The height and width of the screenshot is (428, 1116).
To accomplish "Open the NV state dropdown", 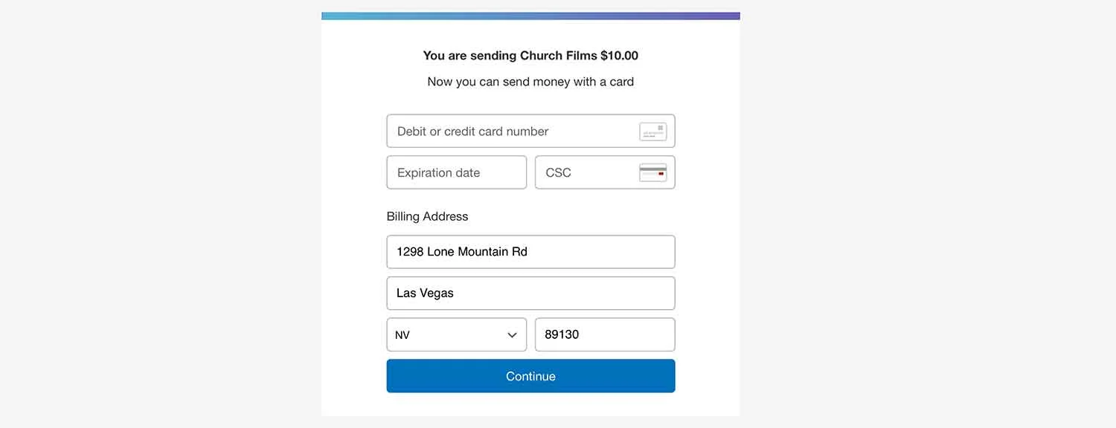I will [456, 334].
